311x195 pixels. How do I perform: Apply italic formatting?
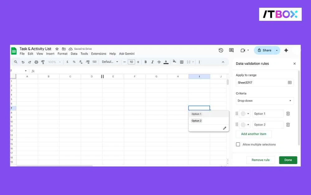(x=152, y=62)
